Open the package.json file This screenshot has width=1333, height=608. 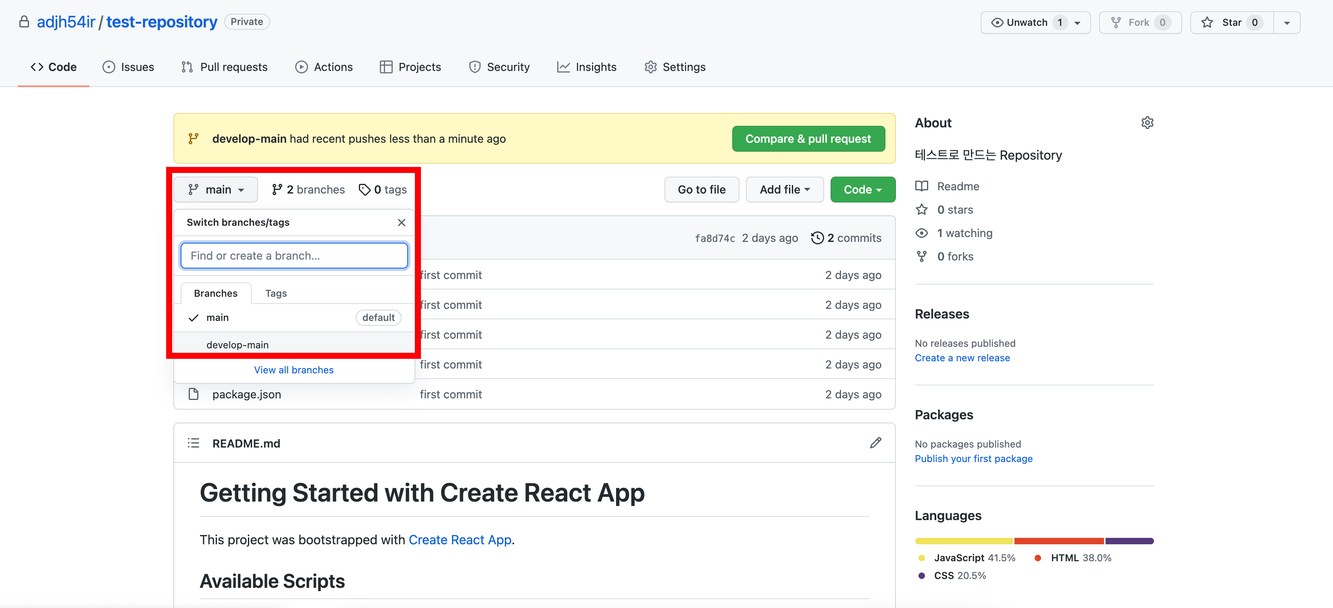[247, 394]
